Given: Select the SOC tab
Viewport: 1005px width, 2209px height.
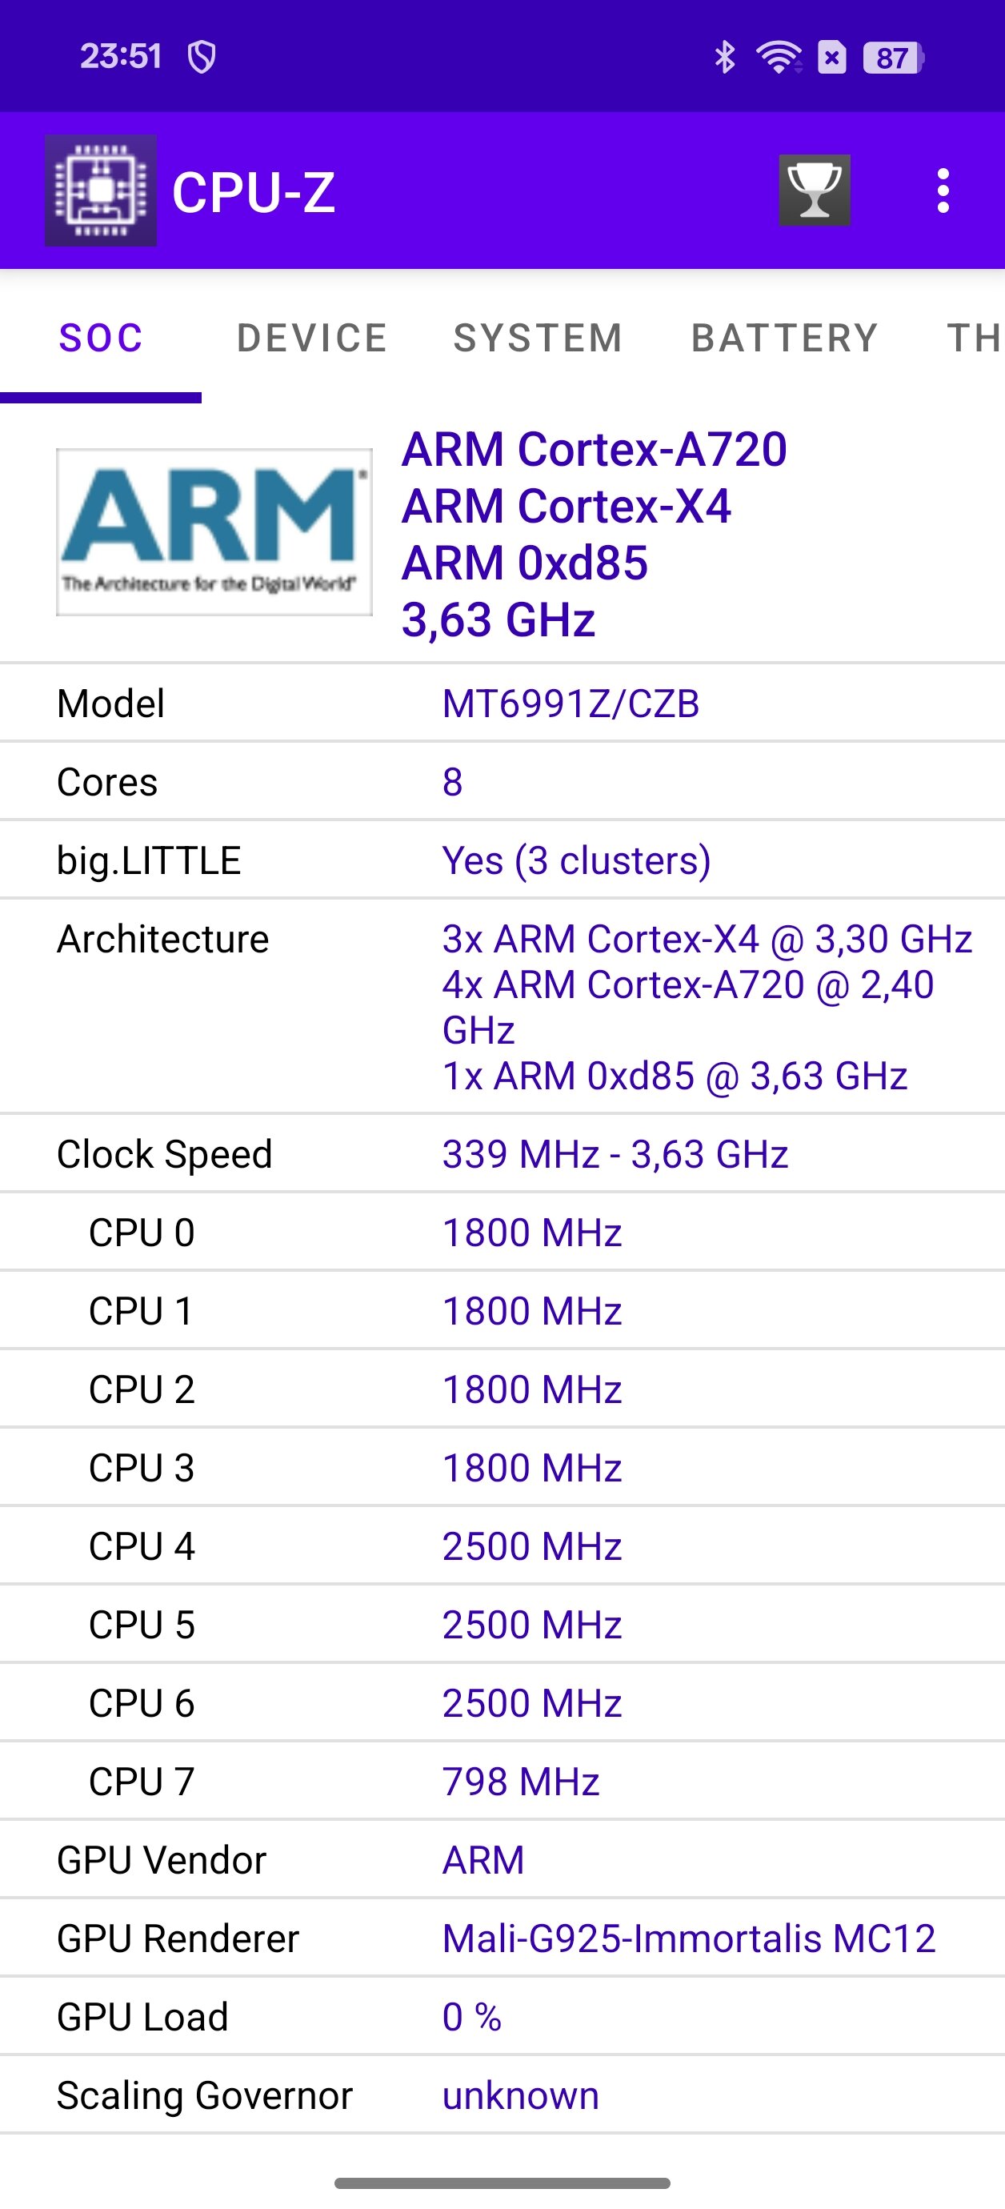Looking at the screenshot, I should pyautogui.click(x=100, y=338).
